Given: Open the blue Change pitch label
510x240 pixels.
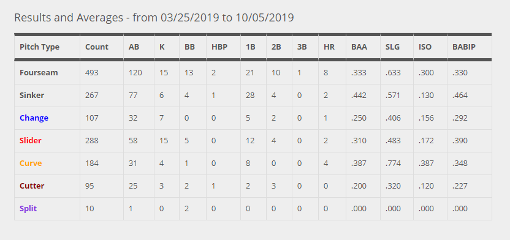Looking at the screenshot, I should [34, 118].
